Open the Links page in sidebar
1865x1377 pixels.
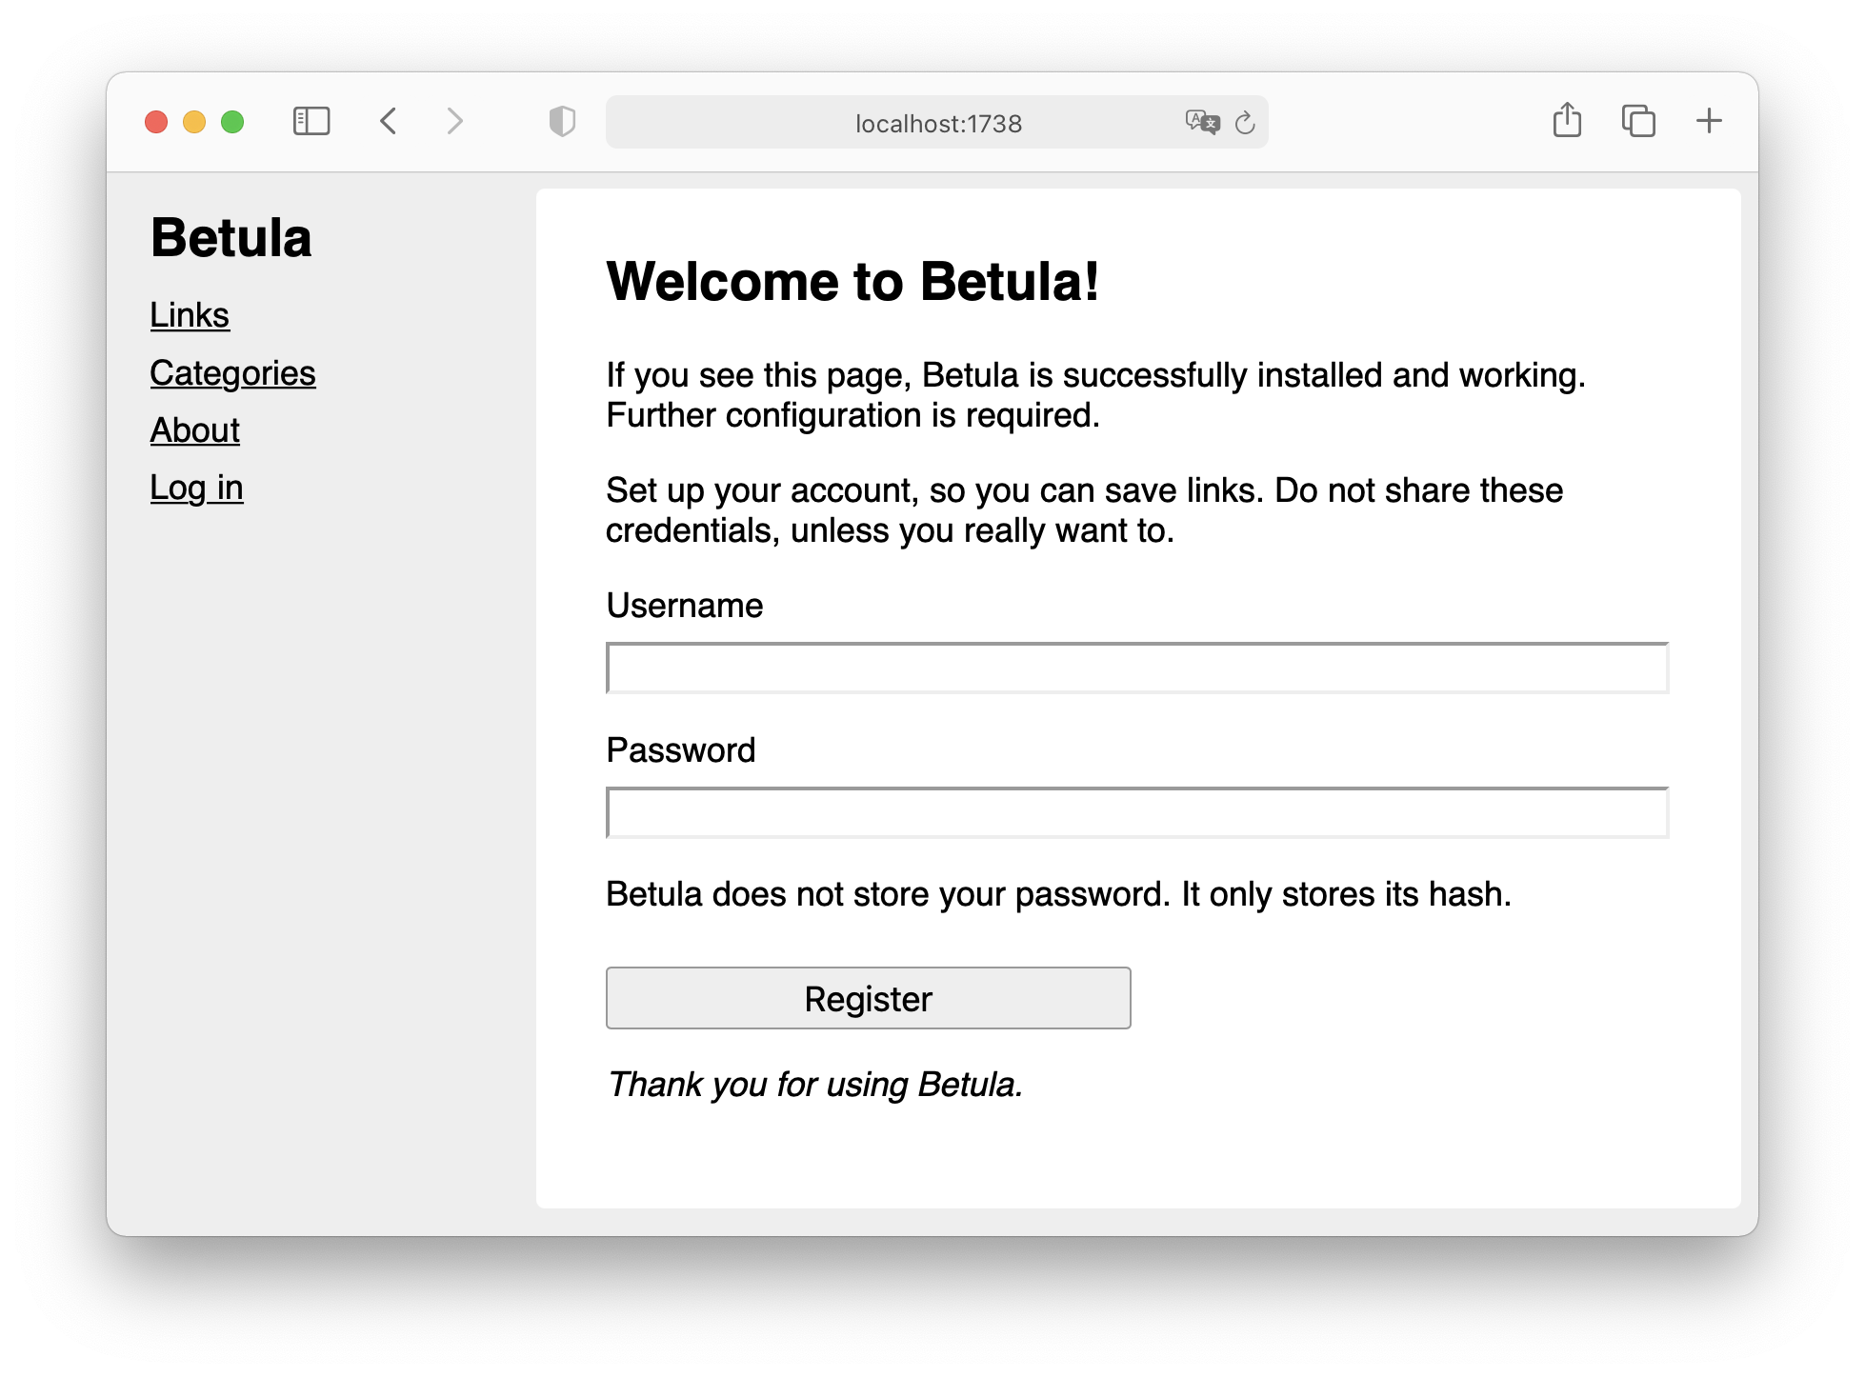click(190, 315)
